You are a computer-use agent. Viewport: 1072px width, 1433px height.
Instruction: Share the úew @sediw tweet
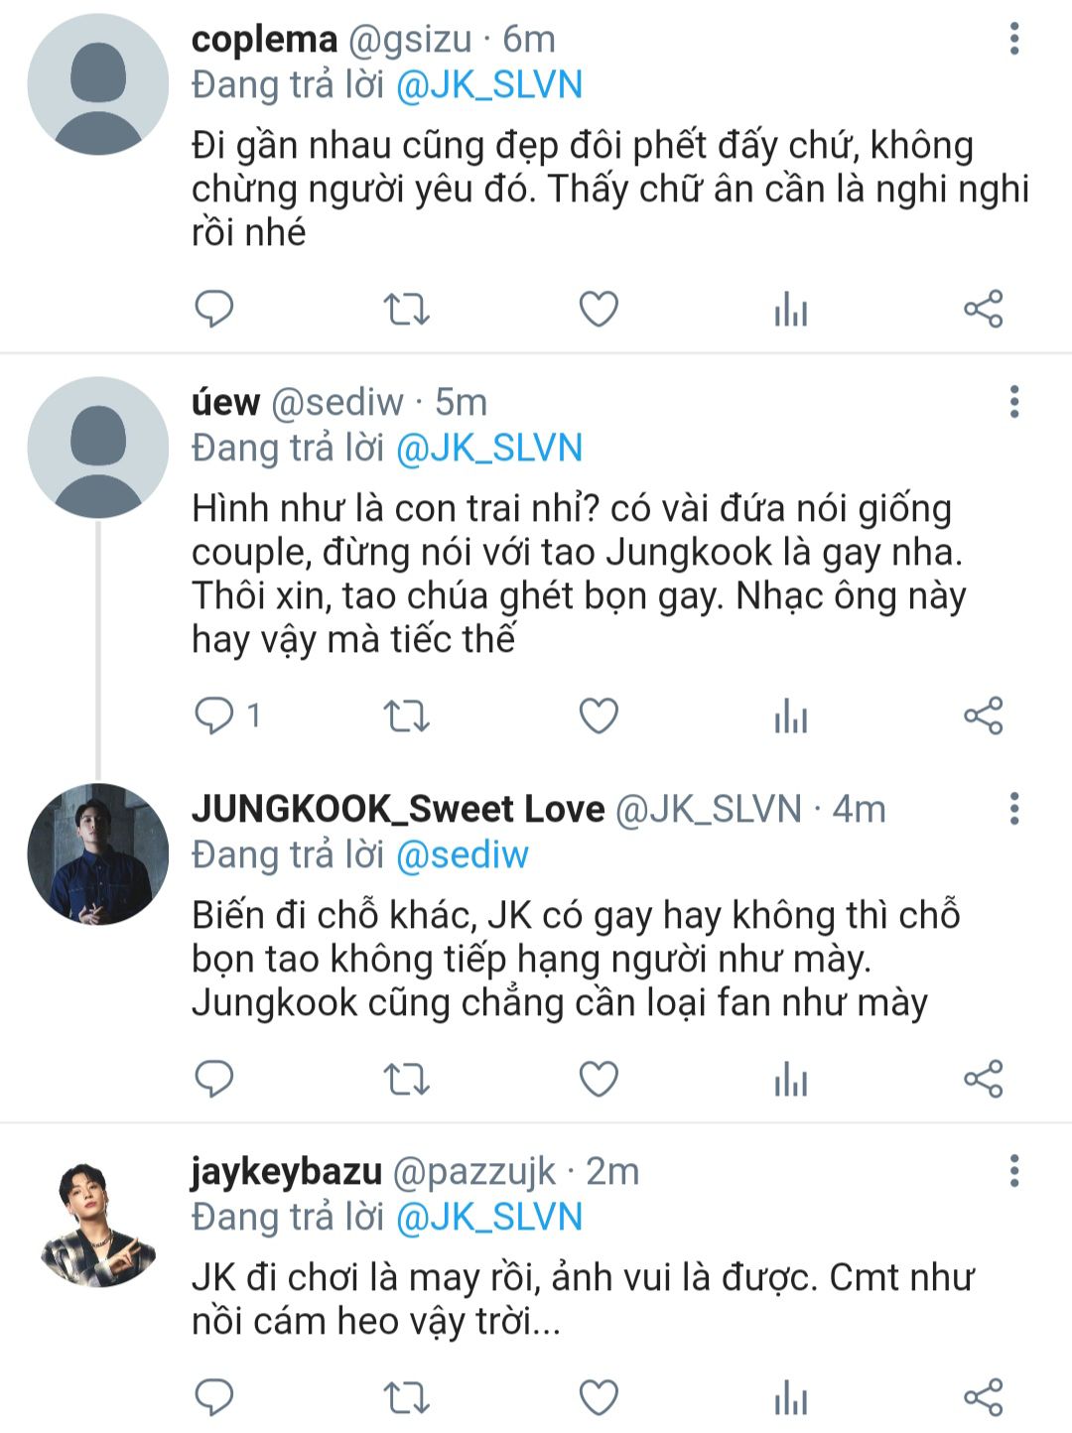click(x=984, y=716)
